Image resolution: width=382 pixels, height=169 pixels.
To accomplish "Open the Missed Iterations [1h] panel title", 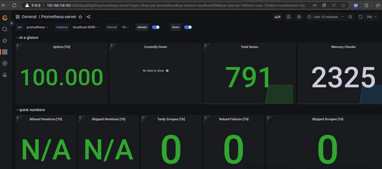I will [x=46, y=119].
